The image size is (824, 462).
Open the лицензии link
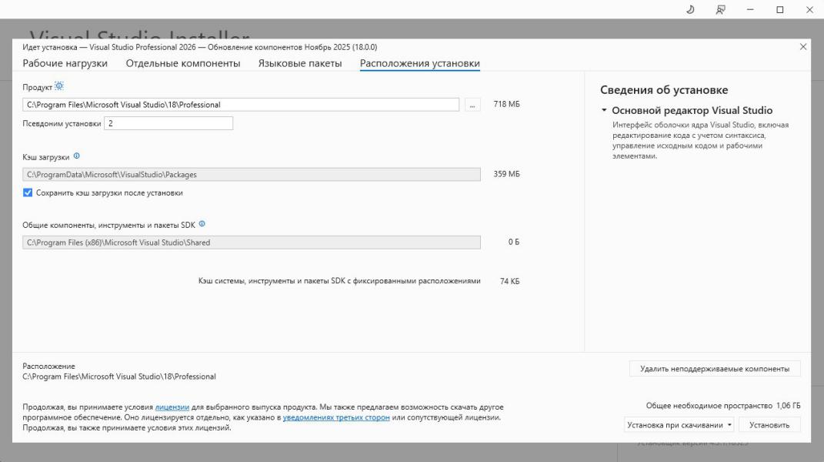pyautogui.click(x=172, y=407)
